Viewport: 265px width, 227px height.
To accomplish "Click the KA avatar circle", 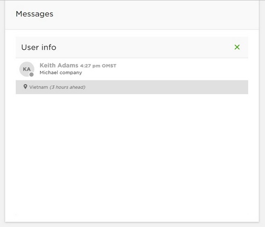I will (26, 69).
